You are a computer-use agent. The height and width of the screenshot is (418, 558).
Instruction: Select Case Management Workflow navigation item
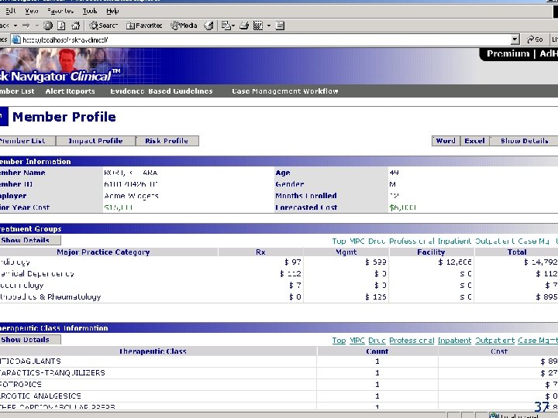pyautogui.click(x=284, y=91)
